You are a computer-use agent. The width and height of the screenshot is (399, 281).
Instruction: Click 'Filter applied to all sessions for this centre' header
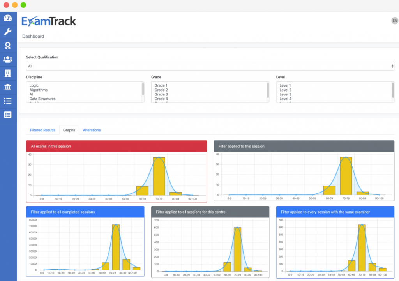pyautogui.click(x=210, y=212)
